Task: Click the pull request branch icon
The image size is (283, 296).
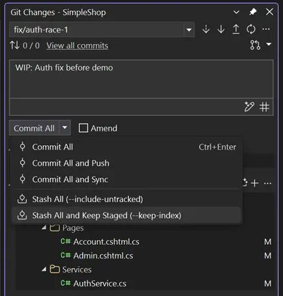Action: [x=255, y=45]
